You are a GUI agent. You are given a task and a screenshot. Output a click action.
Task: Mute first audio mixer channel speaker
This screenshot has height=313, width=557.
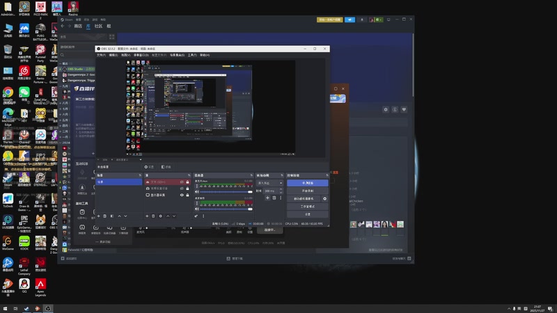[197, 192]
